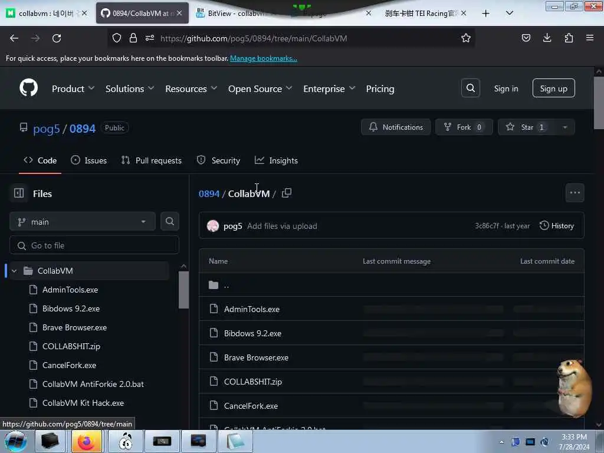Open Brave Browser.exe in the file table
Screen dimensions: 604x453
coord(256,357)
